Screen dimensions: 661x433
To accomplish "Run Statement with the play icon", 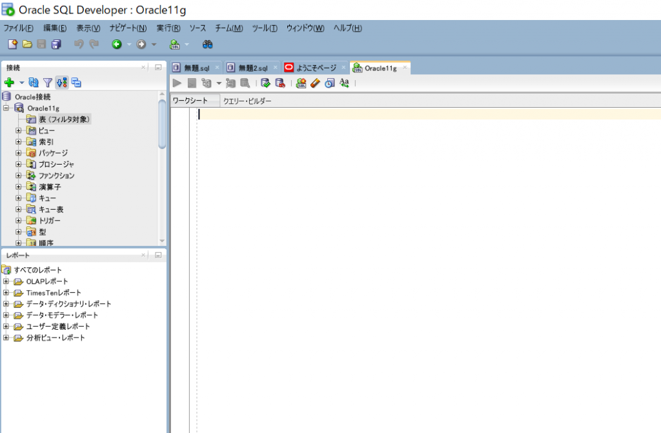I will click(177, 83).
